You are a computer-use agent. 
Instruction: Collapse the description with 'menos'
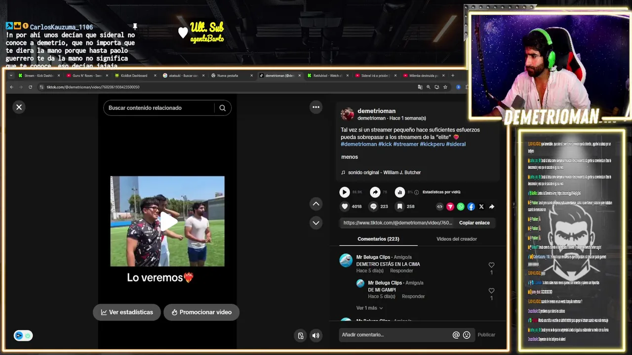[x=350, y=157]
